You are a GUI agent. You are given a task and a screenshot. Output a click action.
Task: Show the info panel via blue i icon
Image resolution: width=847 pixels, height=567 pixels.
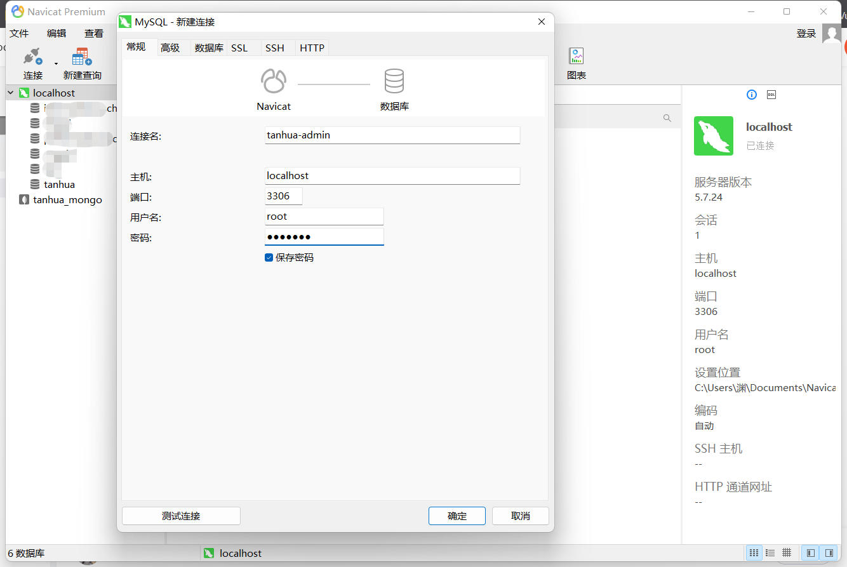(x=752, y=95)
